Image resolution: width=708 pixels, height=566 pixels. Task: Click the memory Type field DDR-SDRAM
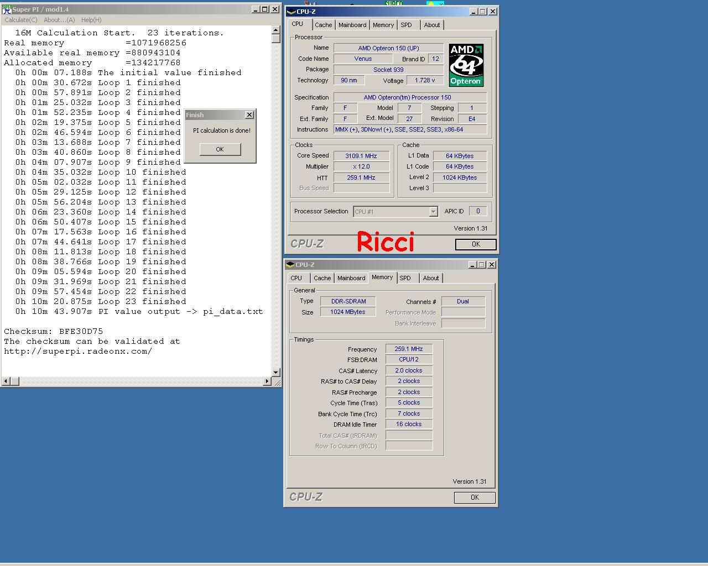tap(348, 301)
